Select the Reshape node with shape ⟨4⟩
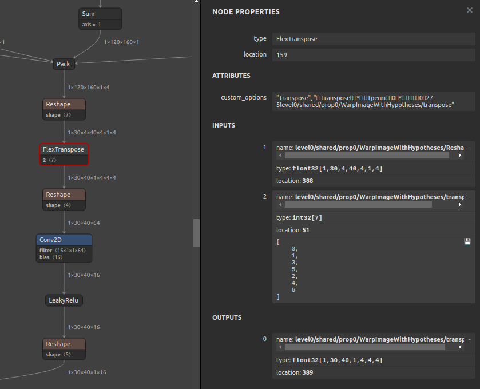Viewport: 480px width, 389px height. [x=64, y=194]
